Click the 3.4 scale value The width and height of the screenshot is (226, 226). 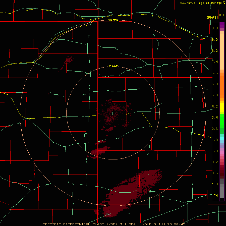coord(215,118)
